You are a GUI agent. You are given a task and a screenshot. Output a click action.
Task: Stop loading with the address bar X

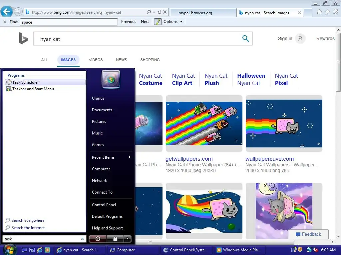click(x=165, y=12)
